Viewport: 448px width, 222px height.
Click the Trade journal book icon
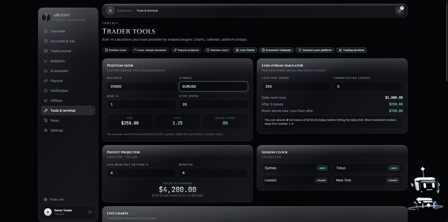(x=46, y=51)
